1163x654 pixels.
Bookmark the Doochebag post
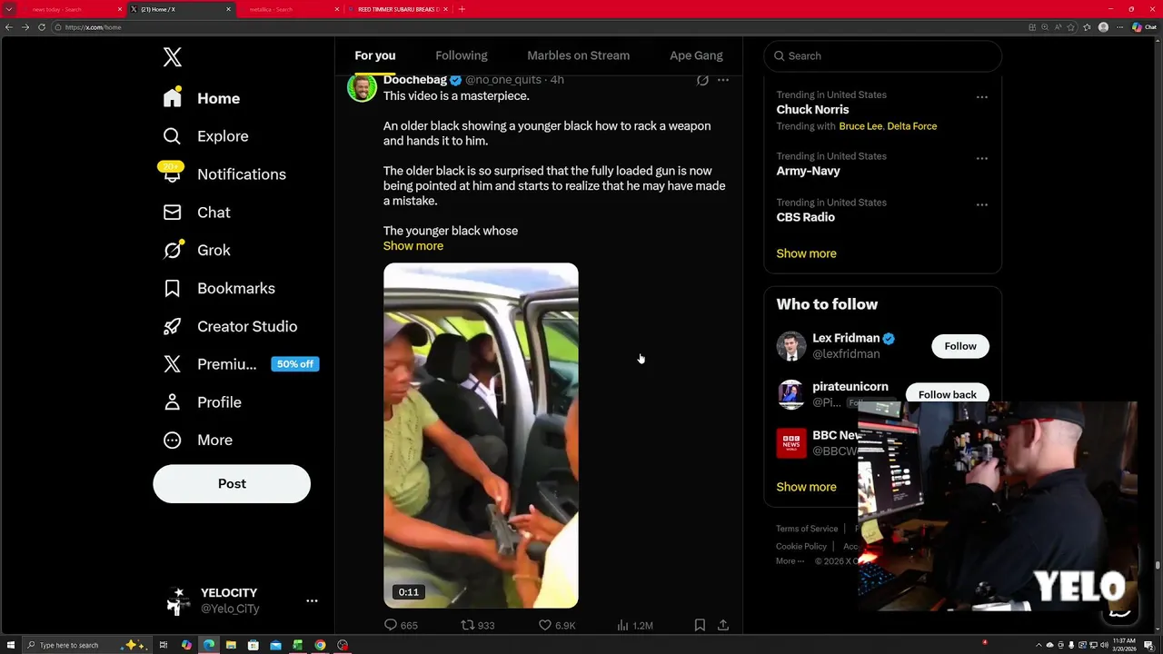point(700,625)
